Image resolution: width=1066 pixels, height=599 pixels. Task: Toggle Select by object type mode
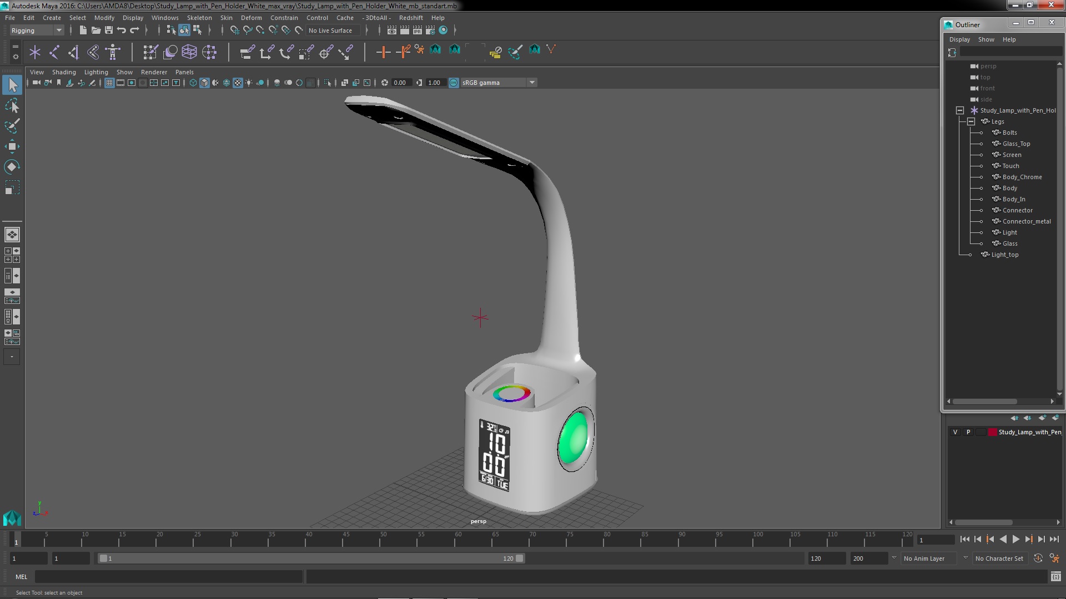[x=184, y=31]
